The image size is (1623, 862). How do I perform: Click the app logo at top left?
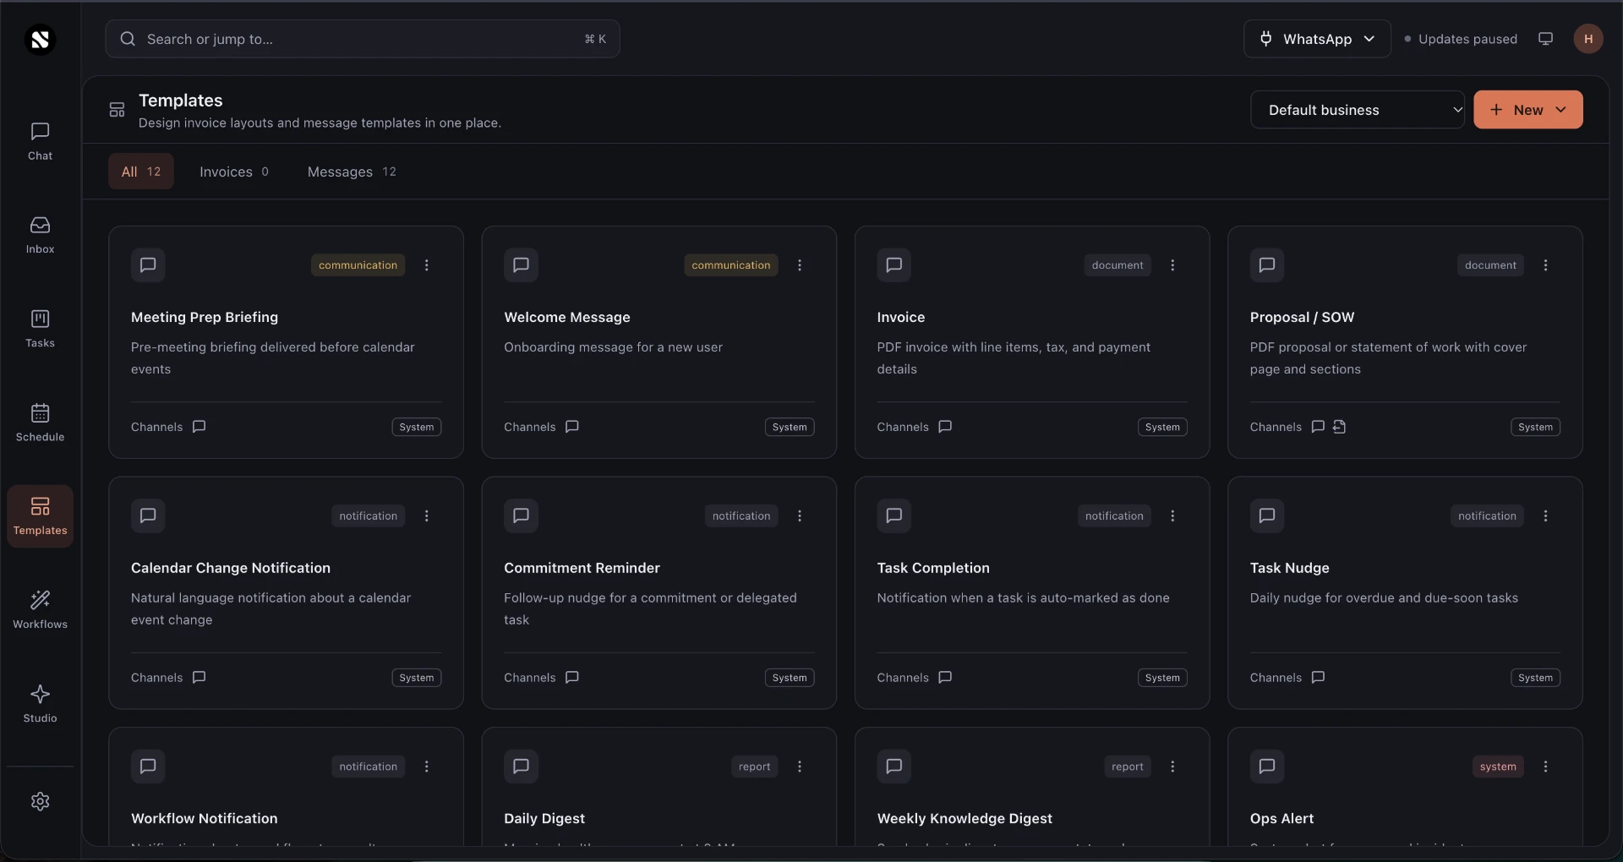point(40,40)
